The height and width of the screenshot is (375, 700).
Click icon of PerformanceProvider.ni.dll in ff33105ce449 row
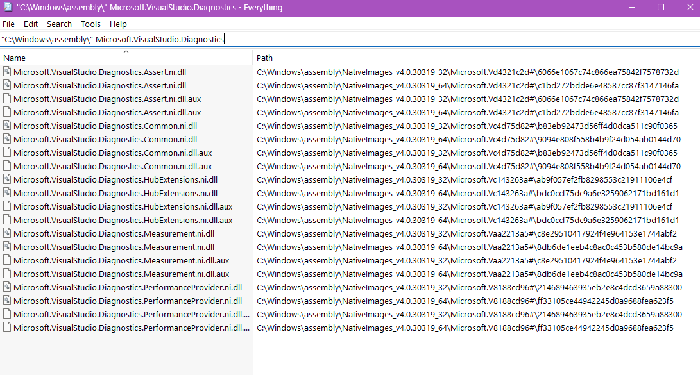(x=6, y=300)
